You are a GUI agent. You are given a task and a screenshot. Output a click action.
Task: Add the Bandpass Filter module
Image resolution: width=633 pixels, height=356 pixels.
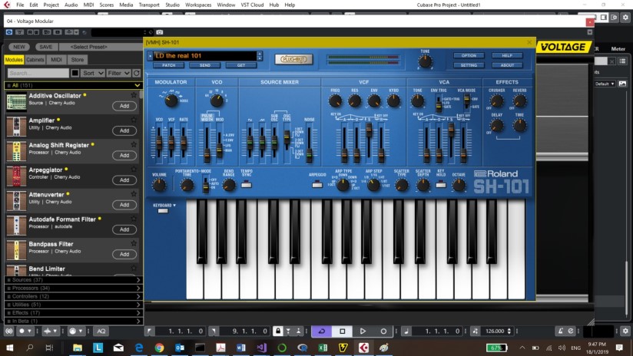(124, 254)
